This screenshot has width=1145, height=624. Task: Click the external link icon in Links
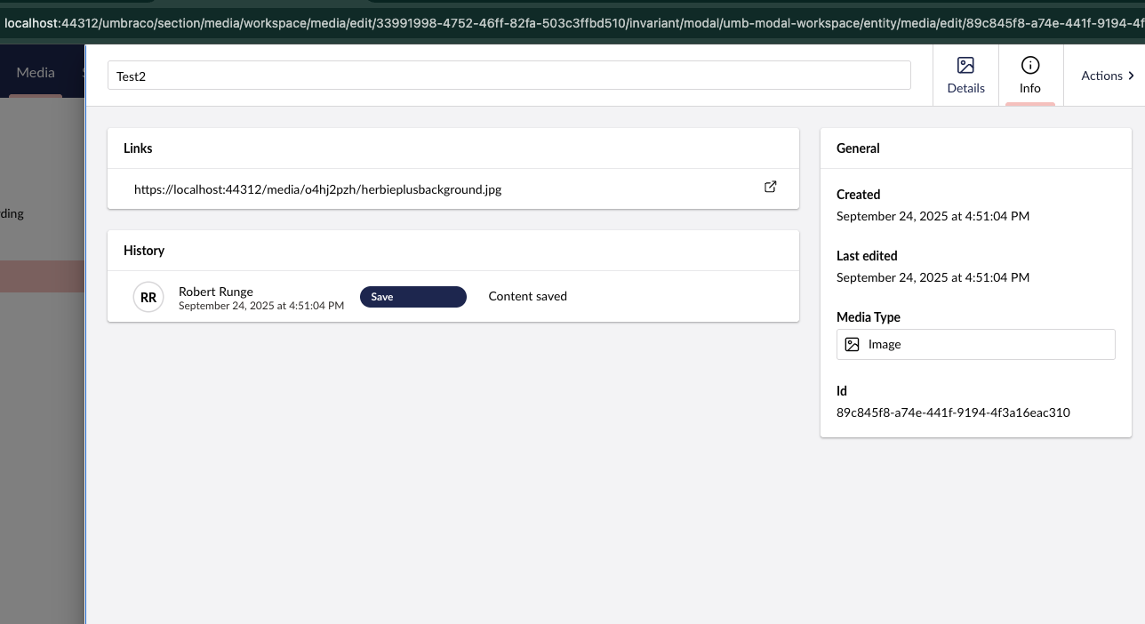[x=771, y=188]
